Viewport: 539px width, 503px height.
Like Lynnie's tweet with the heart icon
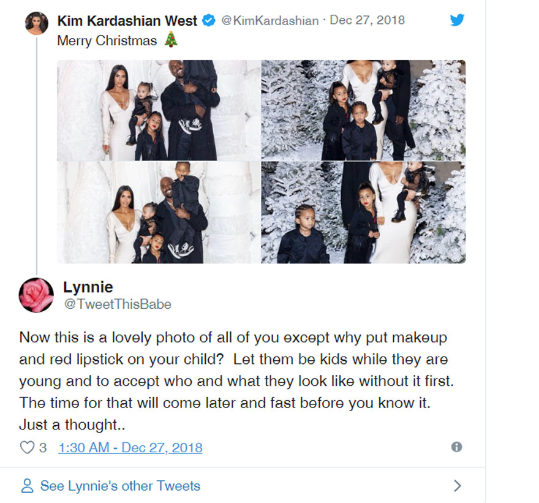27,447
